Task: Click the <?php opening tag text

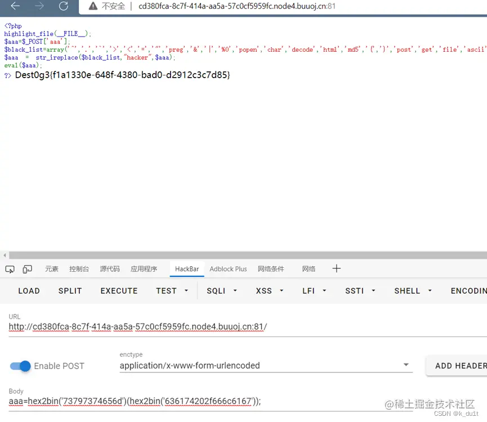Action: click(13, 26)
